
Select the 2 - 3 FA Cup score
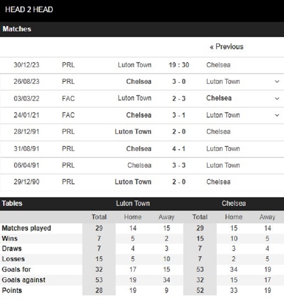click(x=179, y=98)
